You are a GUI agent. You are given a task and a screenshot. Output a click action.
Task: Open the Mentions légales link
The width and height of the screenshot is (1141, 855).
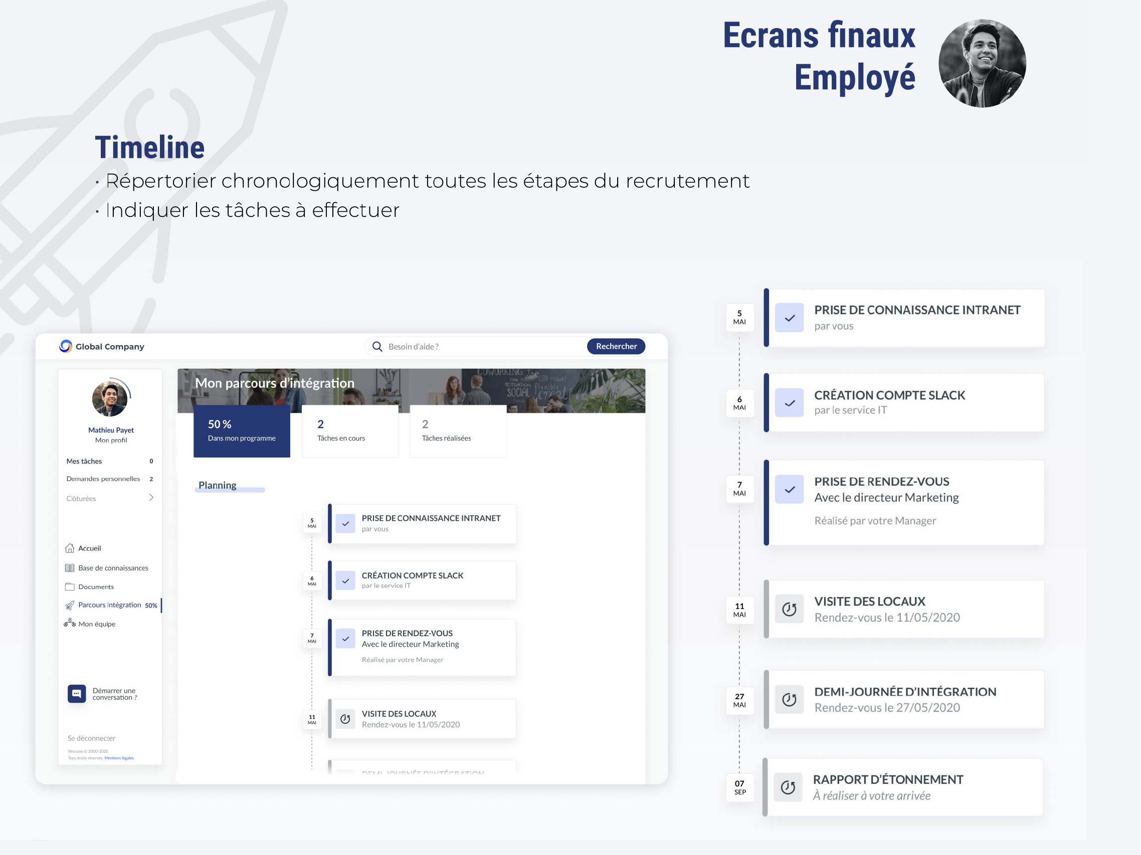tap(119, 758)
